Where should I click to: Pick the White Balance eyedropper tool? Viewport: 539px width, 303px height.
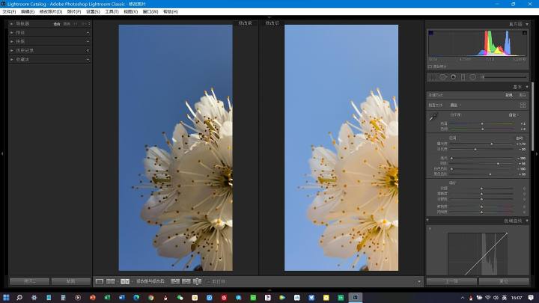pyautogui.click(x=433, y=117)
